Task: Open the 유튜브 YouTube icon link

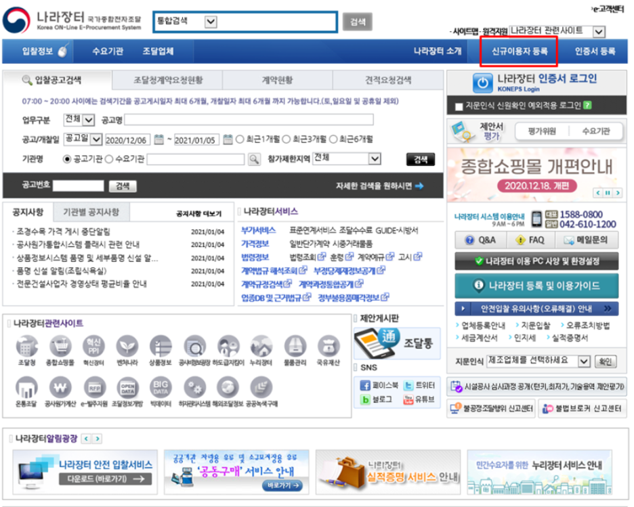Action: click(x=409, y=399)
